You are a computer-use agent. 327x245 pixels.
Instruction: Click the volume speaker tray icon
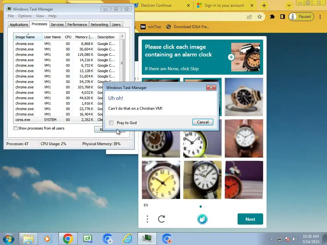294,239
